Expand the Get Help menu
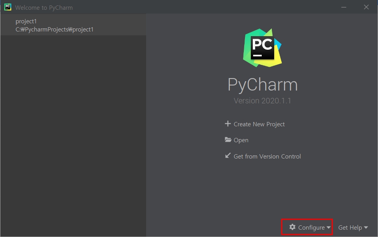Screen dimensions: 378x237 353,228
